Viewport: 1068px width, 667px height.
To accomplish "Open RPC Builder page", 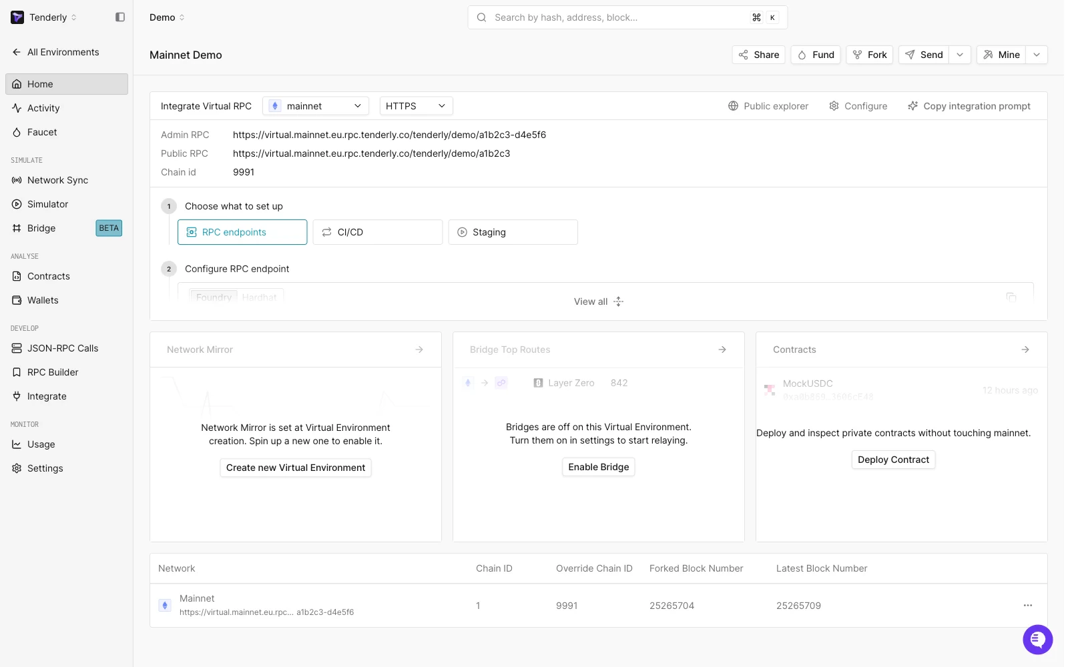I will click(x=67, y=372).
